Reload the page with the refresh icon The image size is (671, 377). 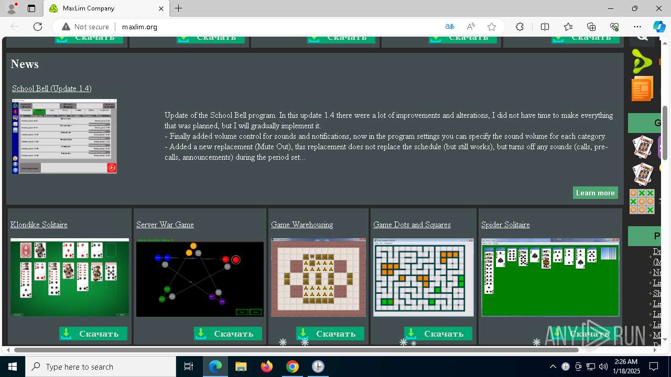pyautogui.click(x=38, y=27)
